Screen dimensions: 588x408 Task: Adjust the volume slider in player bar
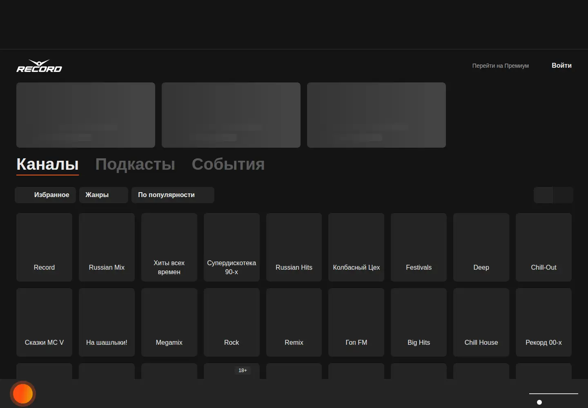click(553, 394)
